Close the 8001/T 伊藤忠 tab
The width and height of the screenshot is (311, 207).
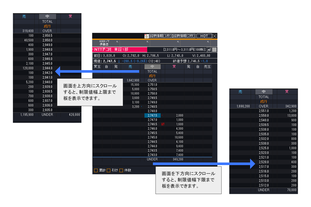point(117,42)
